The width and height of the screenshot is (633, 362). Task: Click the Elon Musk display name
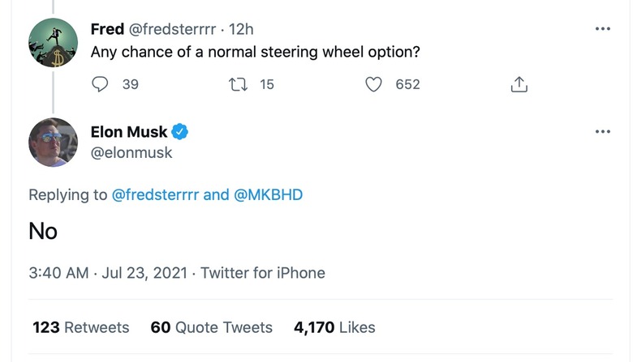click(129, 132)
